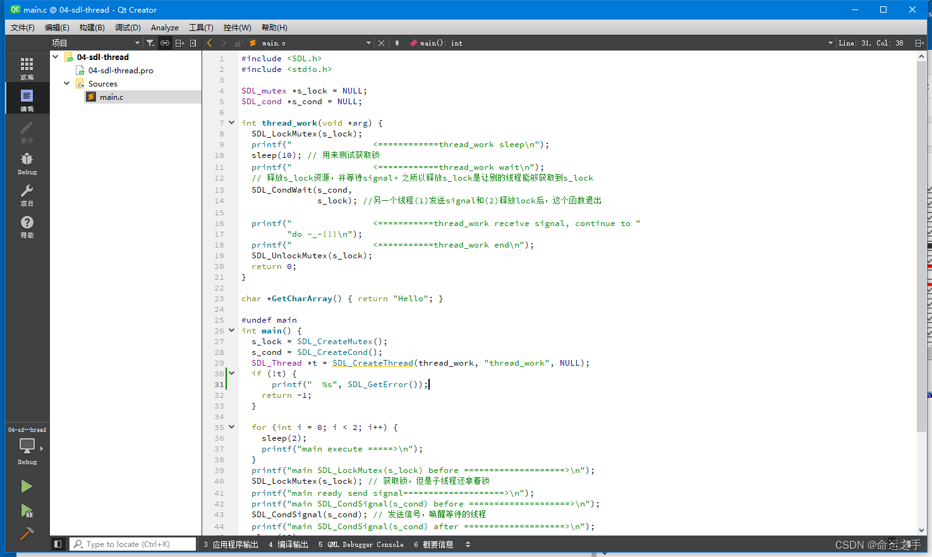This screenshot has height=557, width=932.
Task: Open the Debug mode in sidebar
Action: (27, 163)
